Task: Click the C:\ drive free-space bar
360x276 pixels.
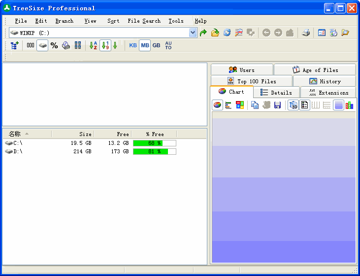Action: click(154, 143)
